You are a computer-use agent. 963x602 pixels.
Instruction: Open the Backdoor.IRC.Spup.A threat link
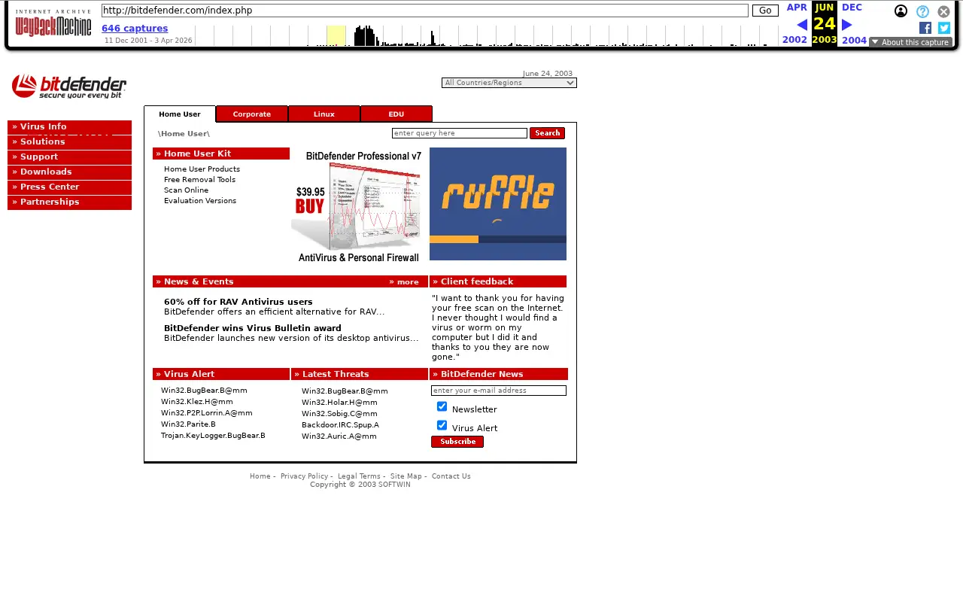[x=340, y=425]
